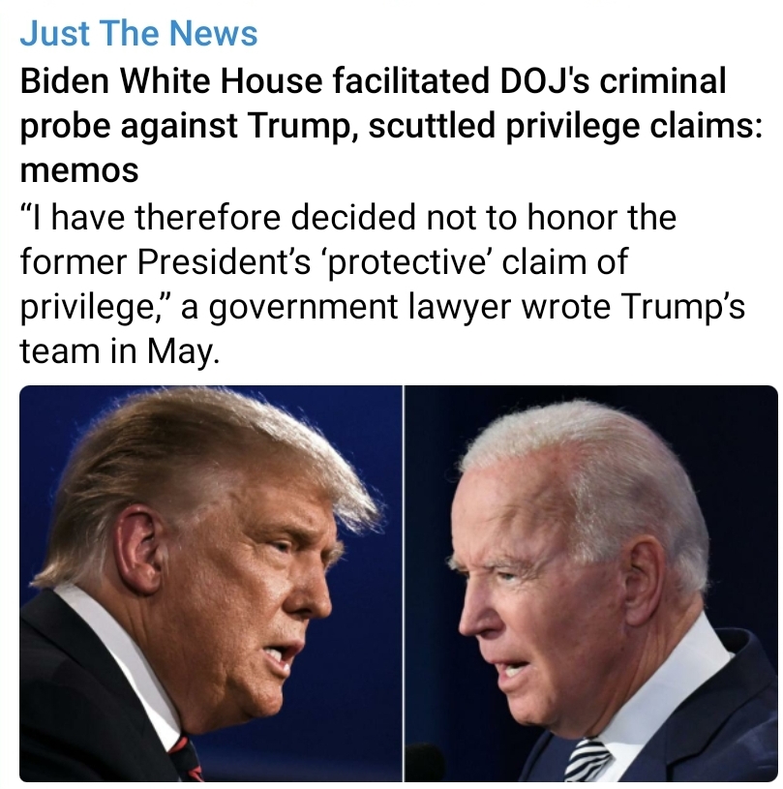
Task: Open the right photo of white-haired man
Action: point(591,584)
